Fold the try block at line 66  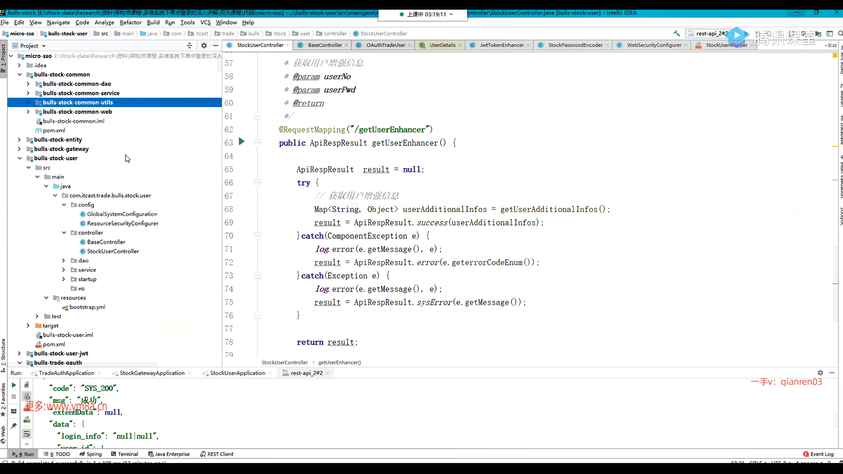pyautogui.click(x=258, y=183)
